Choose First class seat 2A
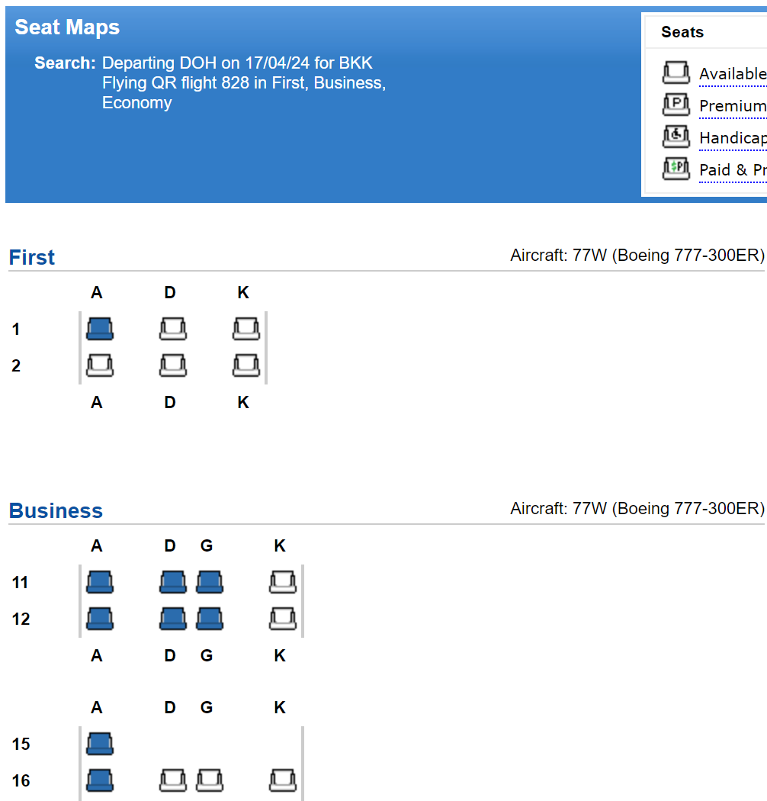The width and height of the screenshot is (767, 801). (100, 365)
